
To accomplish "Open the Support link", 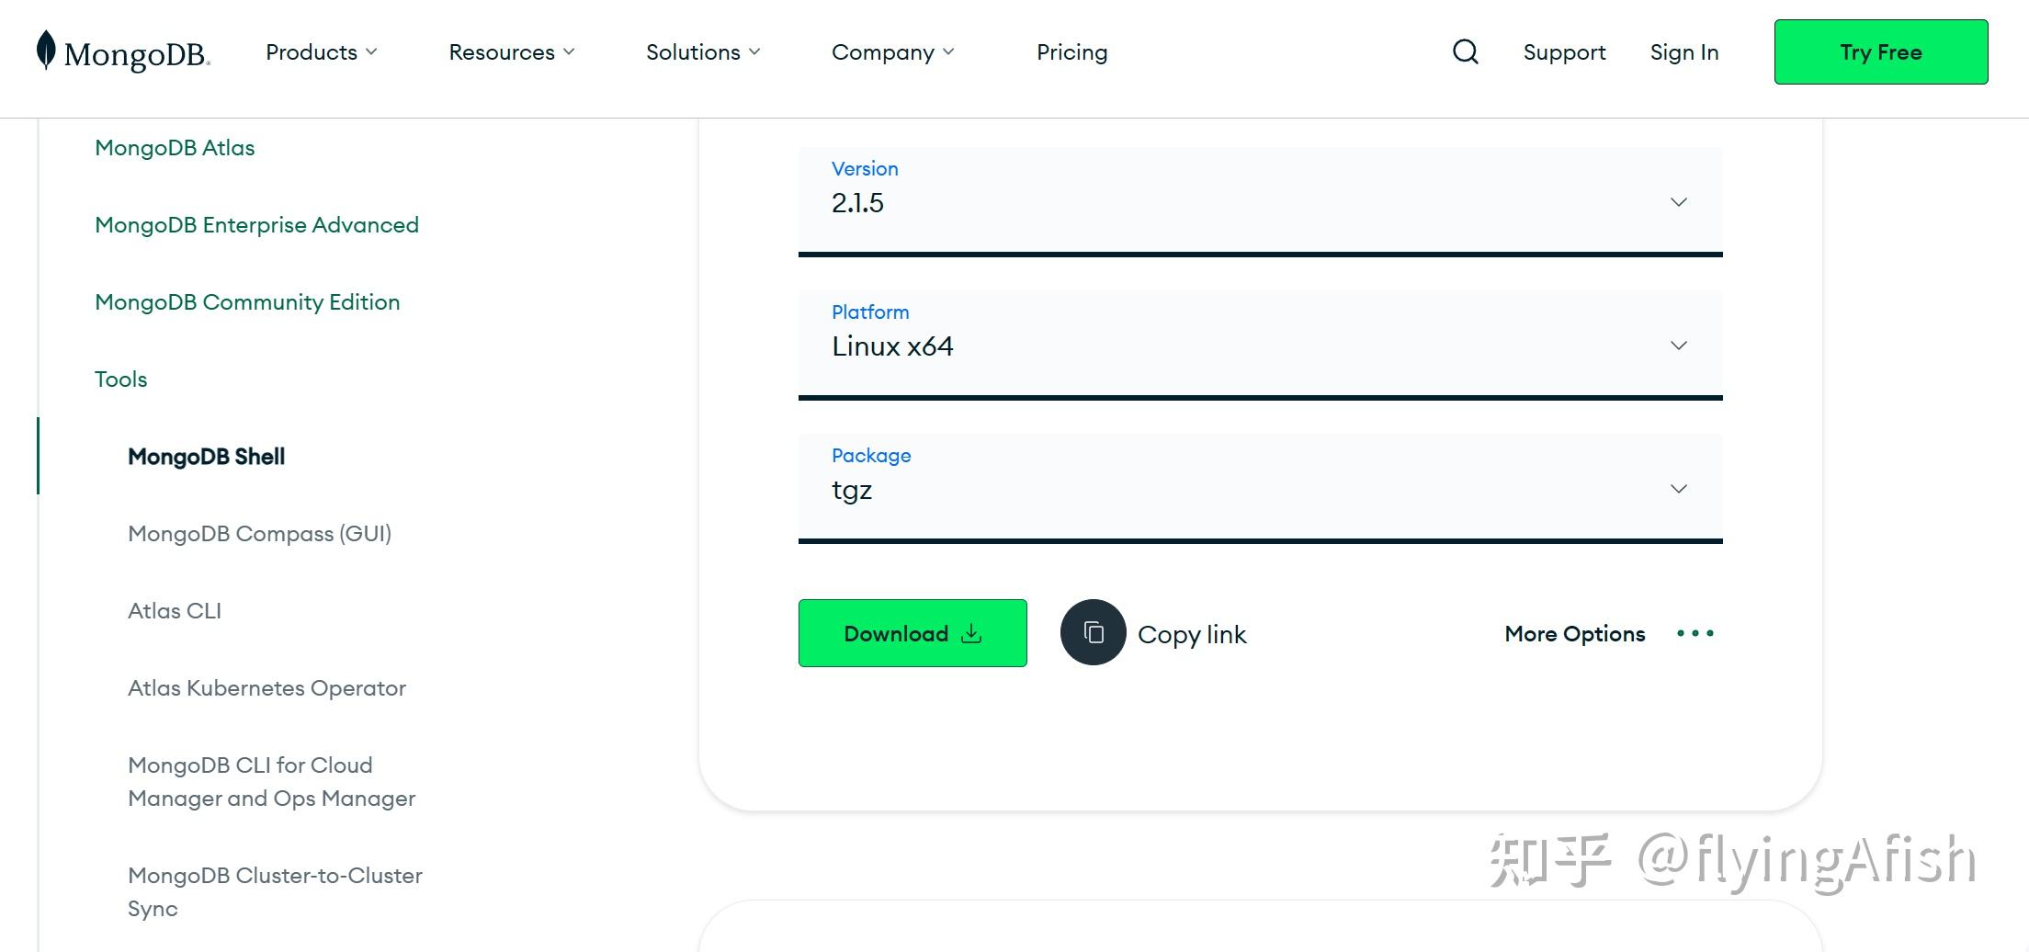I will pyautogui.click(x=1564, y=52).
